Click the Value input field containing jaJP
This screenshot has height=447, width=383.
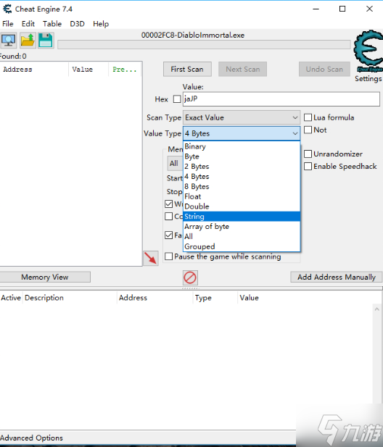[x=281, y=99]
